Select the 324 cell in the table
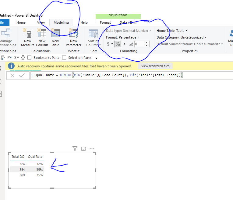Image resolution: width=233 pixels, height=200 pixels. [x=22, y=164]
